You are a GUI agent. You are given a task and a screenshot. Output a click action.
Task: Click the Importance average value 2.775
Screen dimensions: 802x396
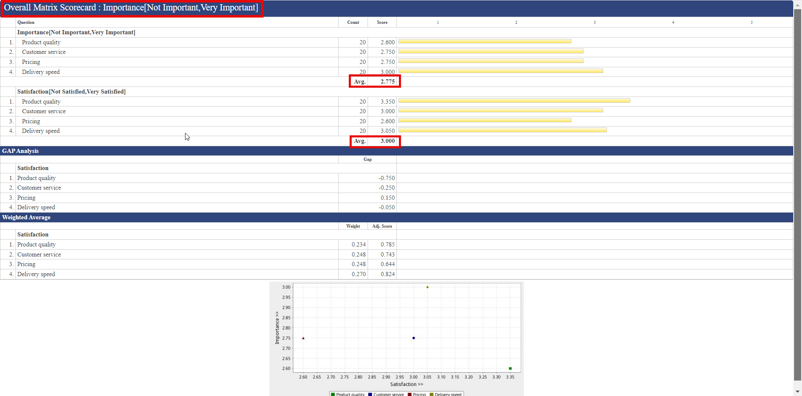(388, 81)
